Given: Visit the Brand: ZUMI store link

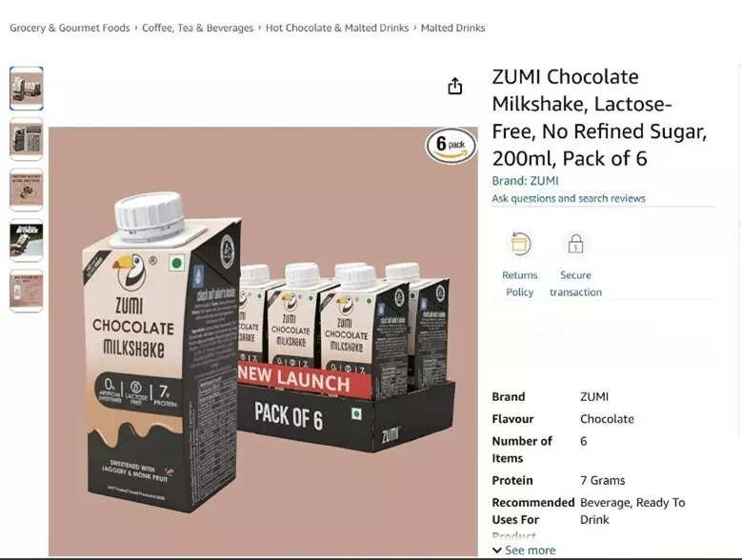Looking at the screenshot, I should [525, 181].
